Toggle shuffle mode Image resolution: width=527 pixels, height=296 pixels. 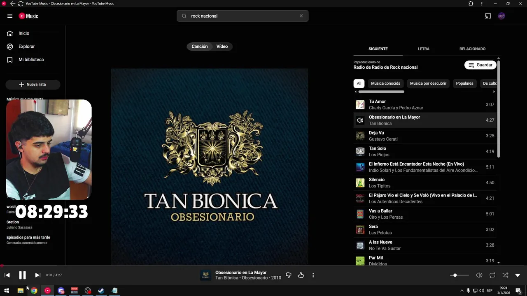coord(505,275)
